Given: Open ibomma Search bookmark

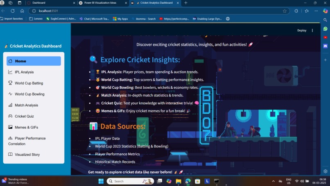Looking at the screenshot, I should pyautogui.click(x=144, y=19).
